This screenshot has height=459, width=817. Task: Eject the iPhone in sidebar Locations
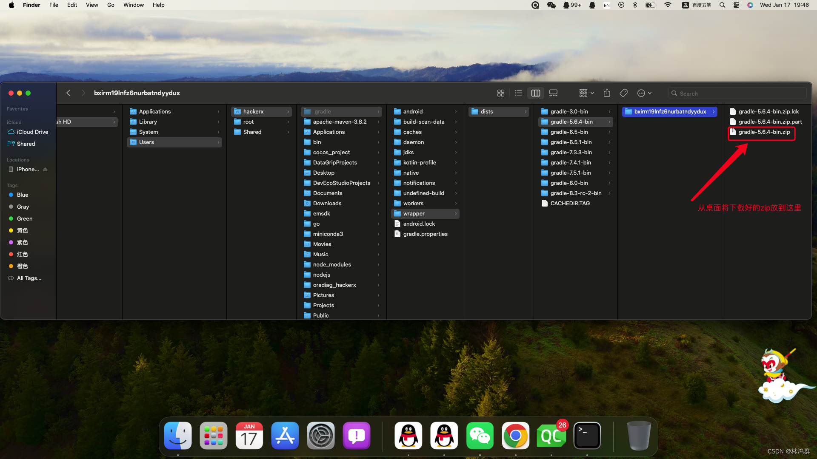coord(45,170)
